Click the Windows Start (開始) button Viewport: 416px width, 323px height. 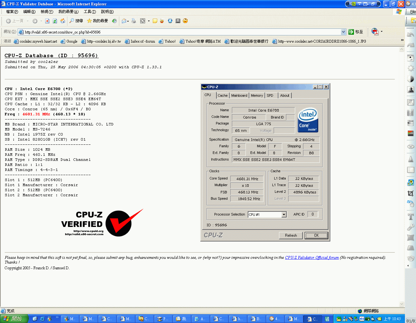[14, 319]
